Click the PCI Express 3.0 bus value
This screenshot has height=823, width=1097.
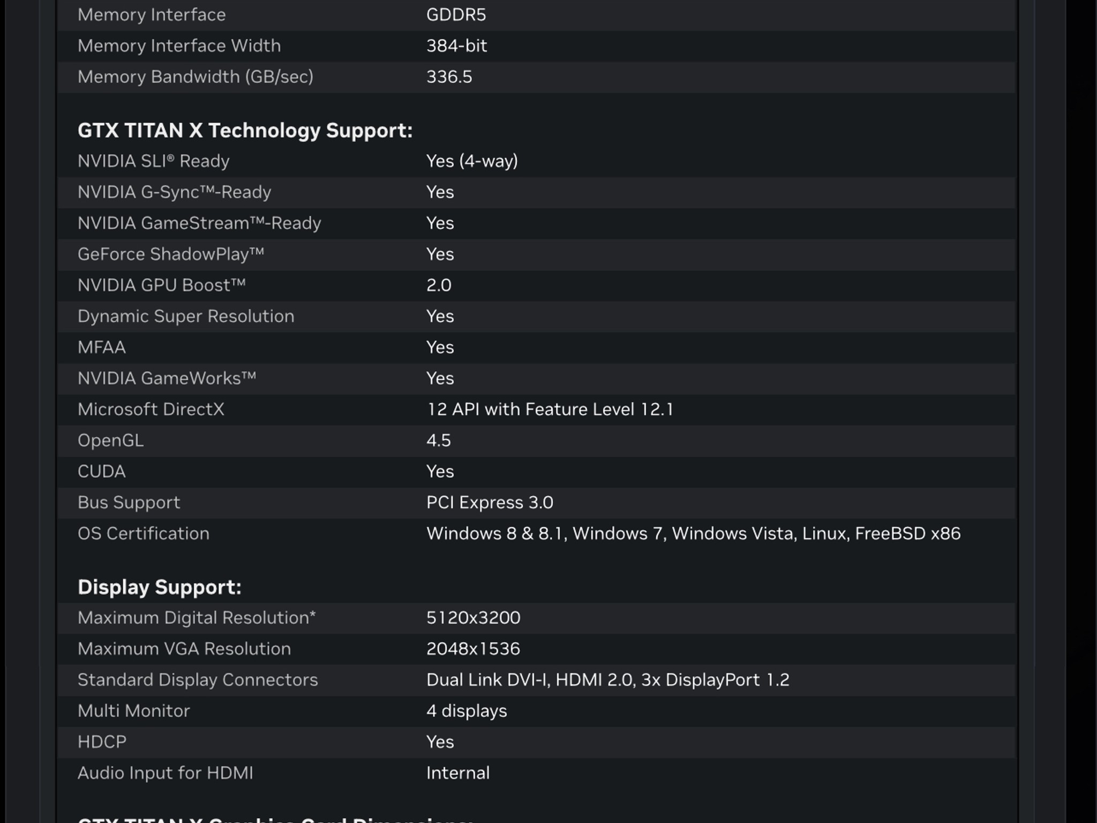point(490,503)
